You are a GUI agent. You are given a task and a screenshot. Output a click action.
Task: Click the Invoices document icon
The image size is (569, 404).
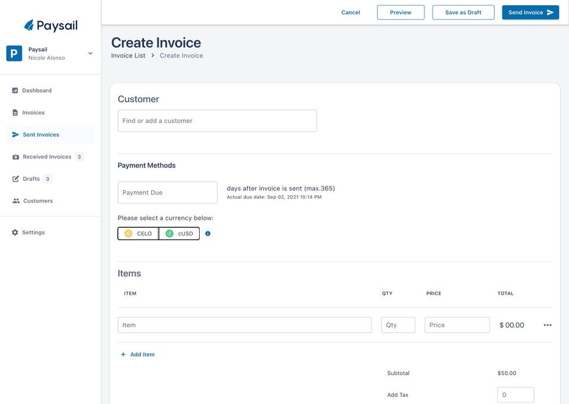pos(15,112)
